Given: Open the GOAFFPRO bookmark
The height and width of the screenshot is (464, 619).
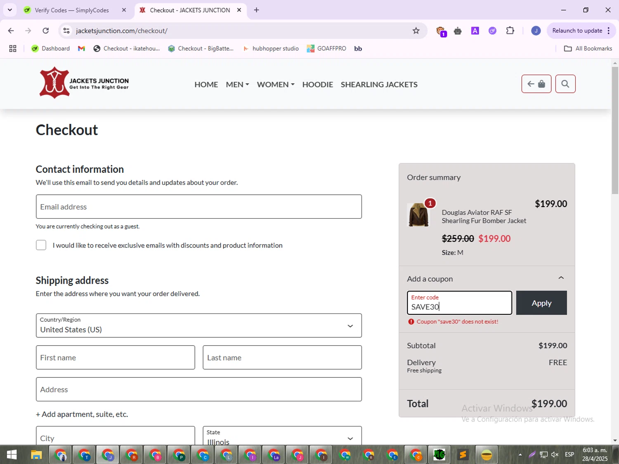Looking at the screenshot, I should pyautogui.click(x=326, y=49).
